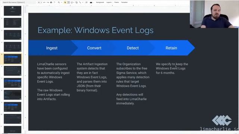This screenshot has height=134, width=239.
Task: Select the highlighted slide 5 thumbnail
Action: pos(12,59)
